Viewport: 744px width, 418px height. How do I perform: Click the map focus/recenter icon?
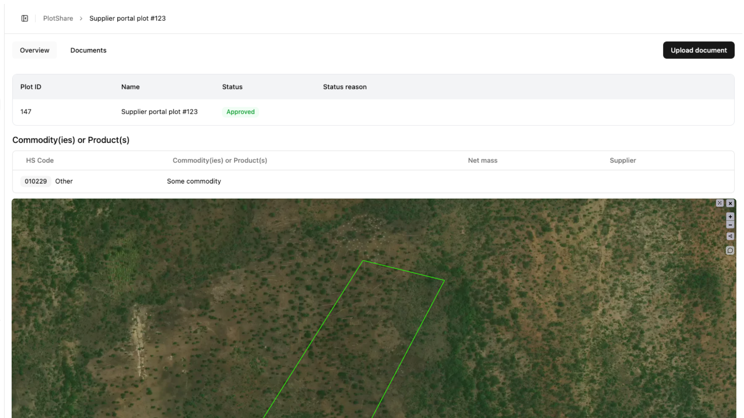coord(720,203)
